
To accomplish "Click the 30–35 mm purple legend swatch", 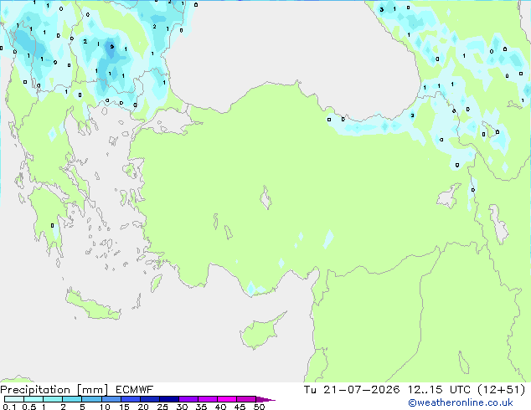I will pos(188,399).
